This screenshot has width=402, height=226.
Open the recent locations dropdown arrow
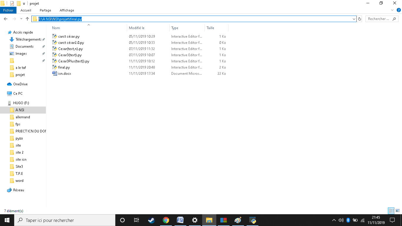pos(21,19)
